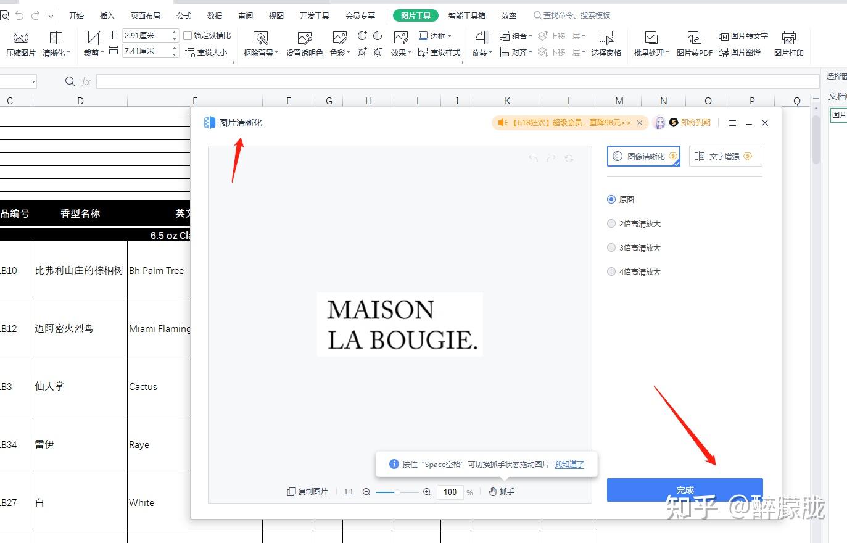Click the 618狂欢 超级会员 promotion link
This screenshot has width=847, height=543.
(x=572, y=123)
